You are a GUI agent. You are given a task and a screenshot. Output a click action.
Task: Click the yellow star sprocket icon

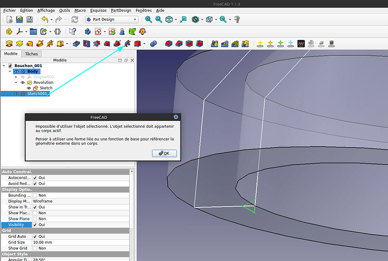point(260,44)
